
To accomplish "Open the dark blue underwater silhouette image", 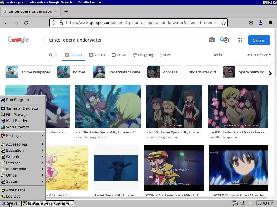I will [x=116, y=168].
